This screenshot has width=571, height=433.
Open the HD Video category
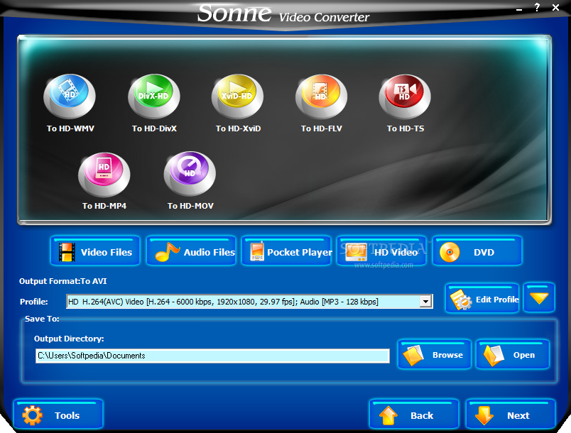[381, 251]
